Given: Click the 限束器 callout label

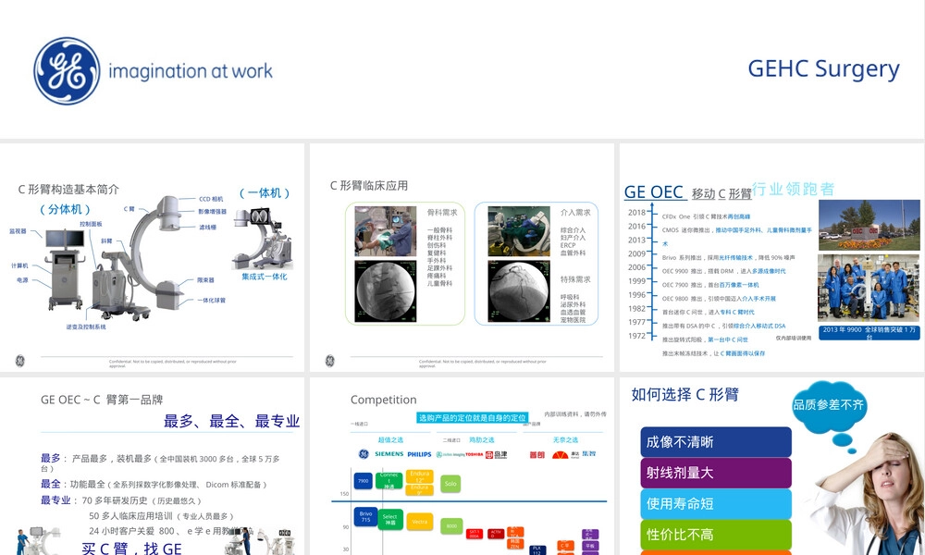Looking at the screenshot, I should click(206, 280).
